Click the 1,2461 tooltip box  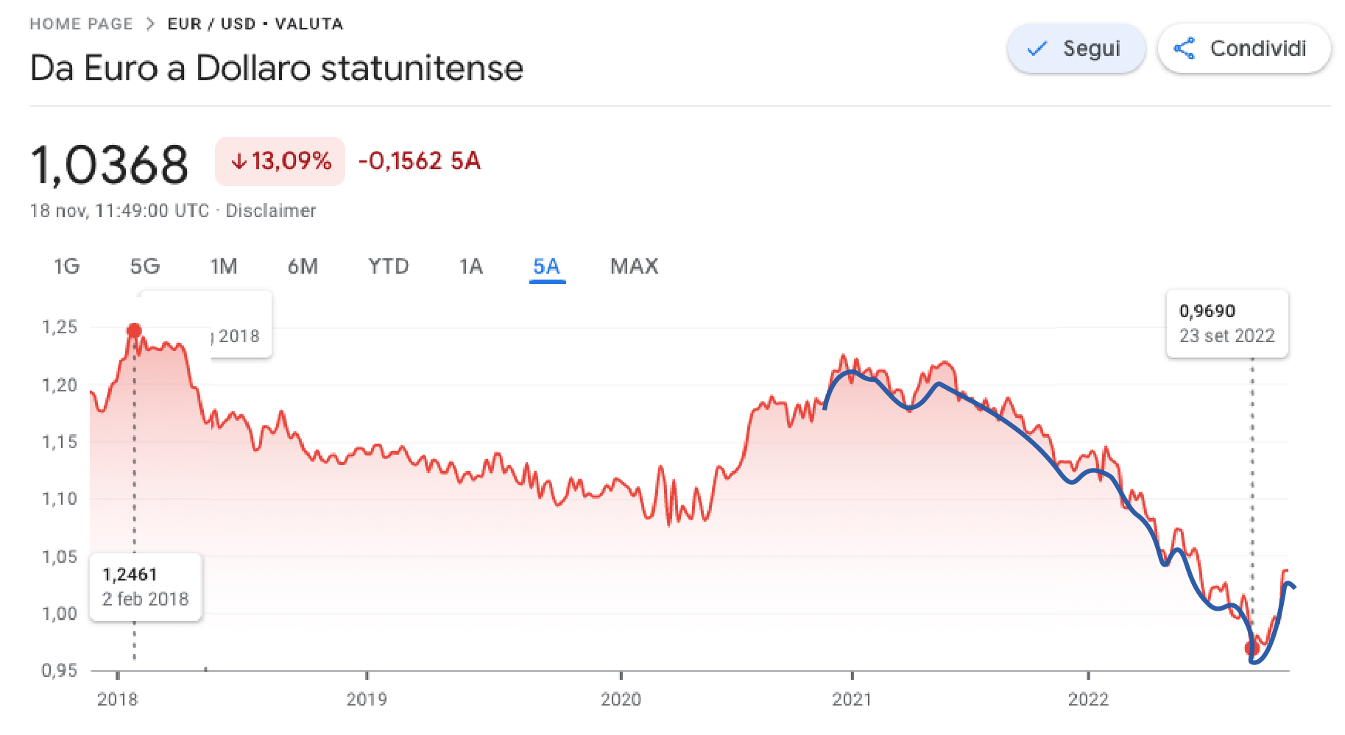tap(146, 587)
